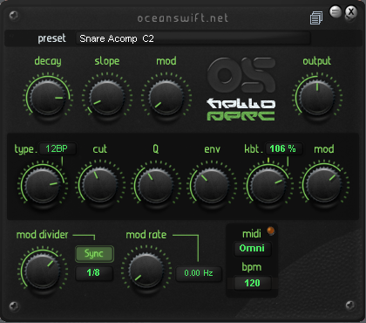Open the midi channel Omni selector
This screenshot has height=323, width=366.
(252, 248)
